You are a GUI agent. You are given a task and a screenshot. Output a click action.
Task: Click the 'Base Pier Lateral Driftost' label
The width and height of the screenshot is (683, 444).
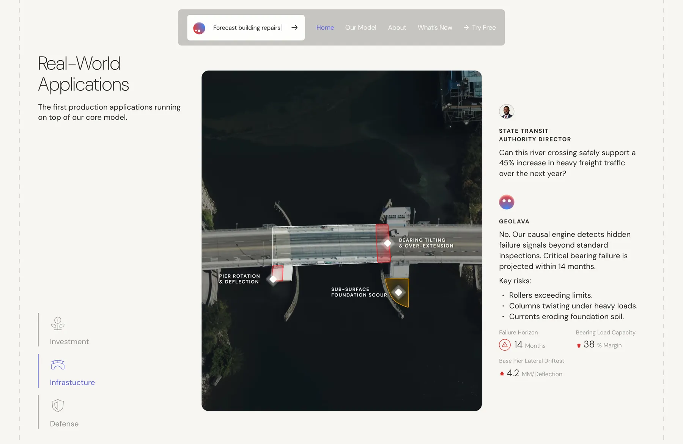(531, 361)
